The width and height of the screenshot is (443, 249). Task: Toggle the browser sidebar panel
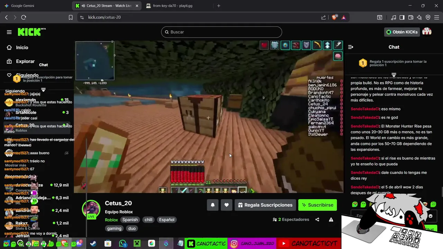[402, 17]
